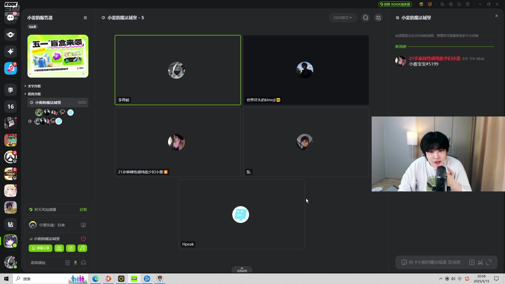Click the title bar search magnifier

coord(459,4)
